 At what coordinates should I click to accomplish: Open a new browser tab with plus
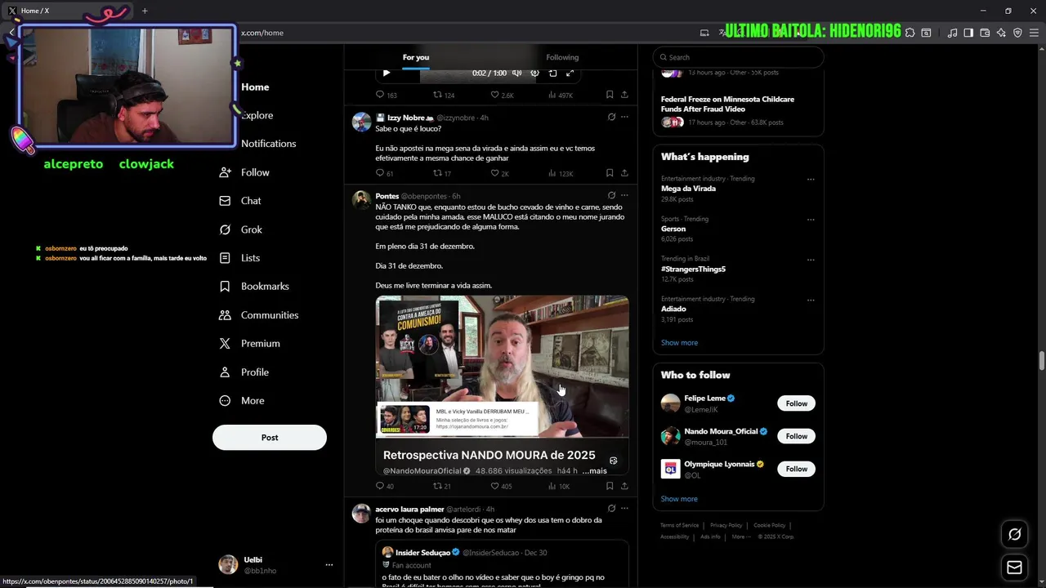[x=145, y=11]
